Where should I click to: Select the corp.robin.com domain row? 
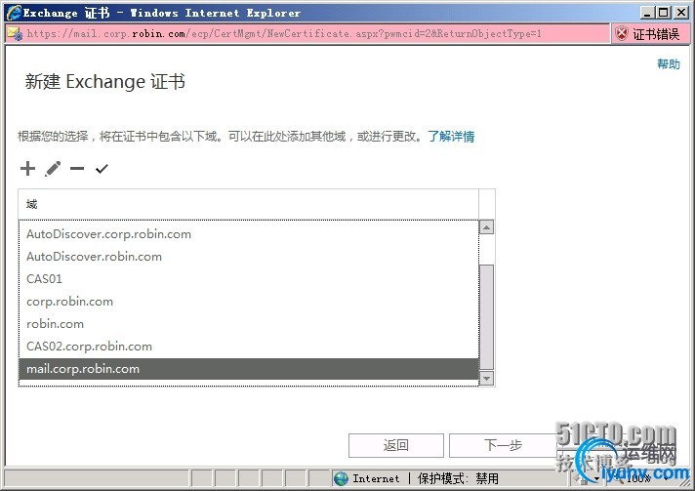tap(249, 302)
